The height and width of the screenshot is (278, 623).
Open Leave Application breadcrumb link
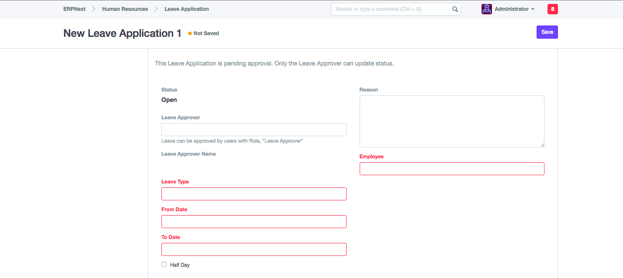(187, 9)
